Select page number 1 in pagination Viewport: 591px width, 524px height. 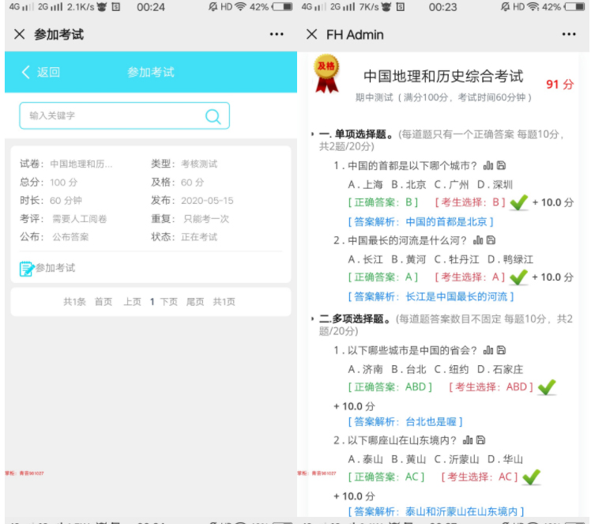coord(152,302)
